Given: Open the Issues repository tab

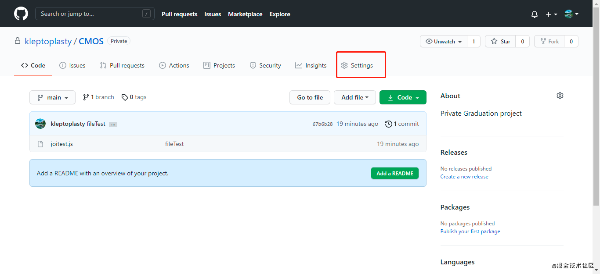Looking at the screenshot, I should 72,65.
